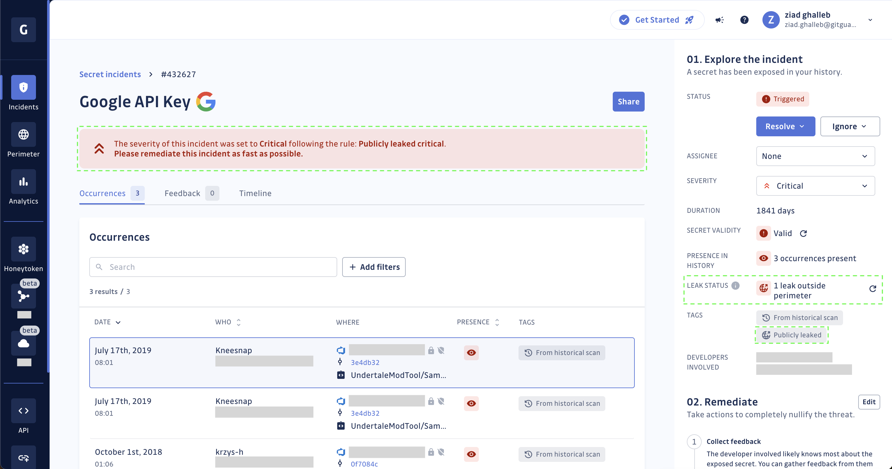
Task: Click the eye icon next to 3 occurrences present
Action: tap(763, 259)
